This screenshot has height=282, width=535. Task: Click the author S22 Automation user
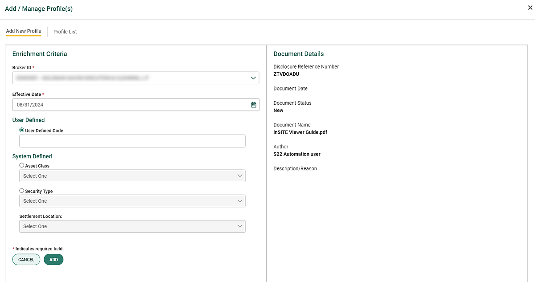tap(297, 154)
